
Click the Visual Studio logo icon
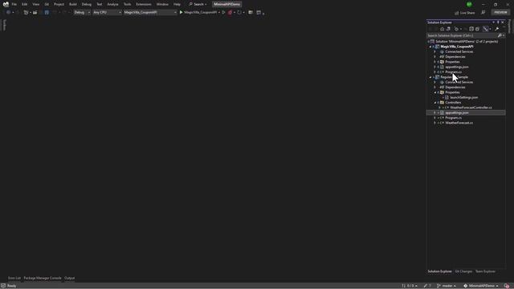[x=6, y=4]
